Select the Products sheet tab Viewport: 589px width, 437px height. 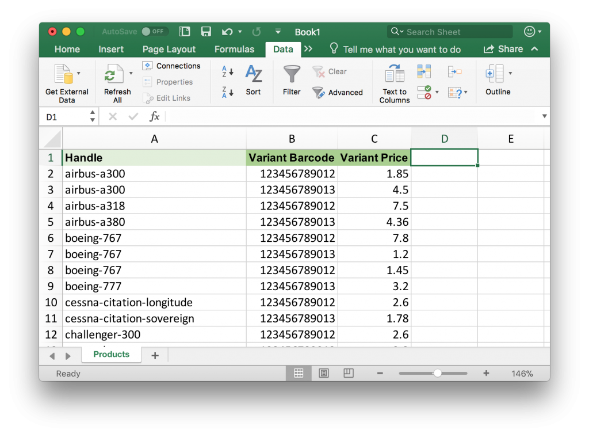click(x=110, y=354)
